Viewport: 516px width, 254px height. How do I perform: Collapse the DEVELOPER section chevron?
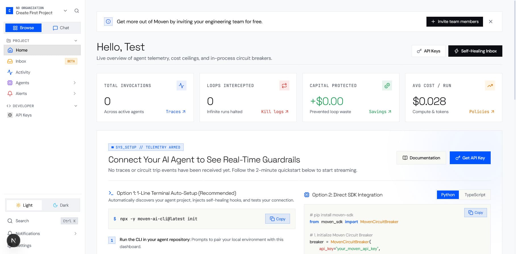click(x=76, y=106)
